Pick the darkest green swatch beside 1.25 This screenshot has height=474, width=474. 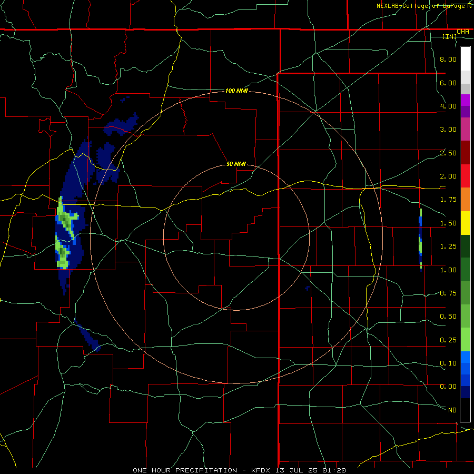(x=465, y=246)
